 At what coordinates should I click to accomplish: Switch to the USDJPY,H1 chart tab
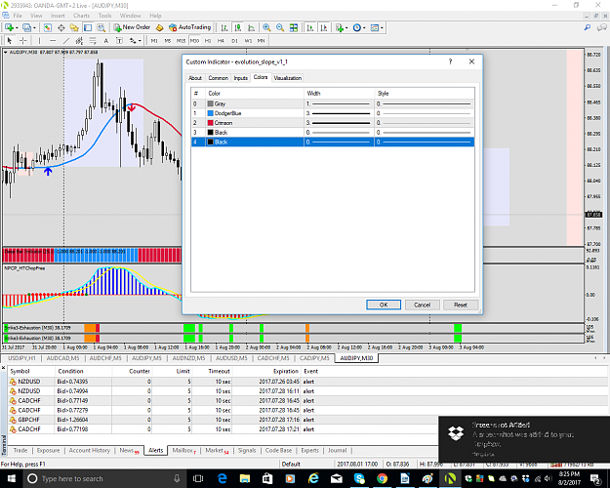point(21,357)
